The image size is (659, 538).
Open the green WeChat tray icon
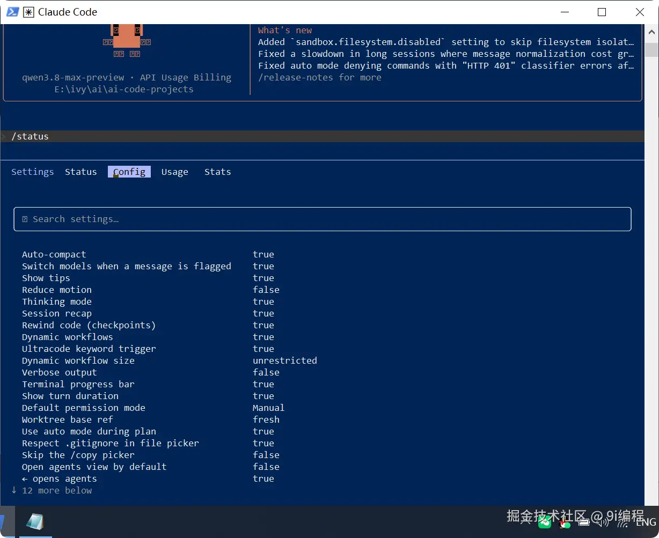click(545, 522)
